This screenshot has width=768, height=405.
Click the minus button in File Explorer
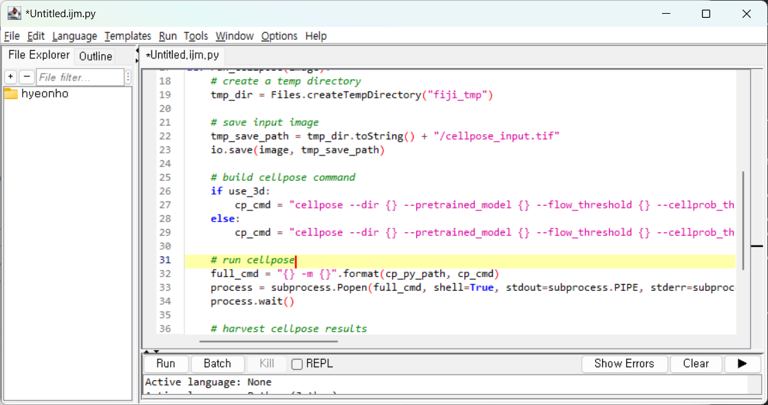click(x=26, y=77)
